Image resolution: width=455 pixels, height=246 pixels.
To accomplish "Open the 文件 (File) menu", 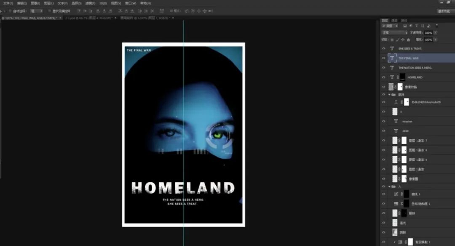I will coord(8,3).
